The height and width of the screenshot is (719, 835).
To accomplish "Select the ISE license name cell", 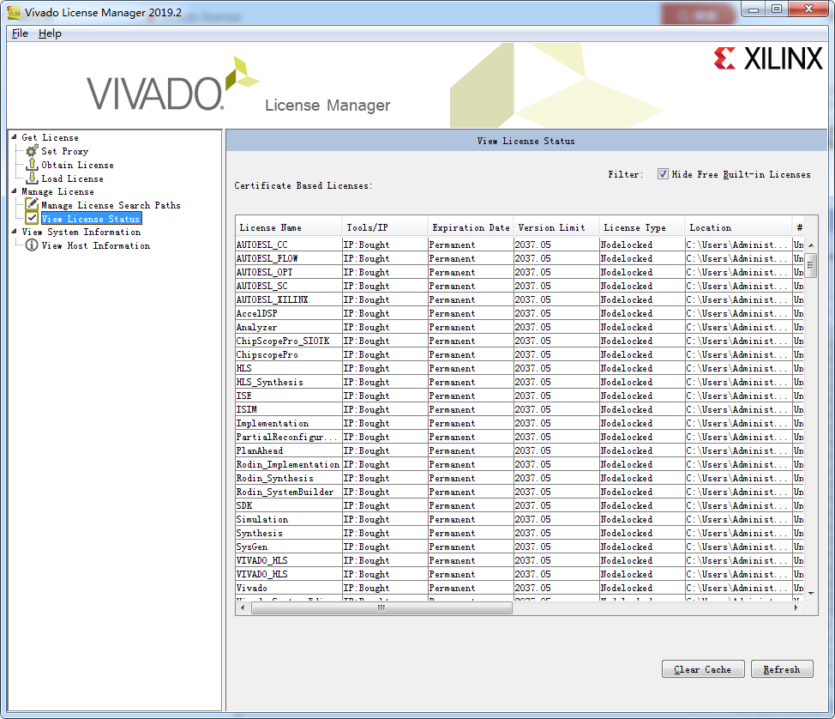I will click(289, 396).
